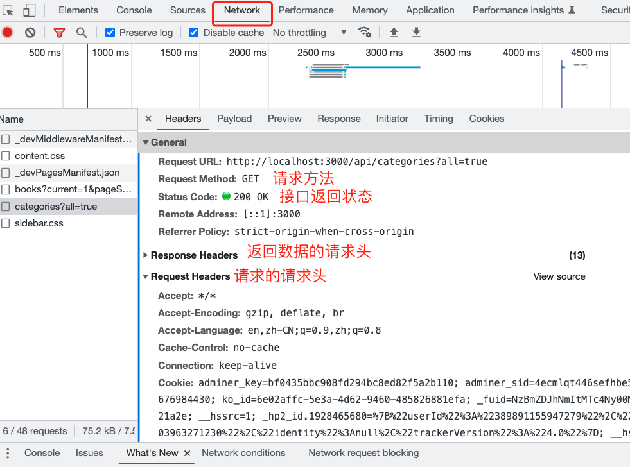Open the network search magnifier
Screen dimensions: 630x467
point(82,33)
